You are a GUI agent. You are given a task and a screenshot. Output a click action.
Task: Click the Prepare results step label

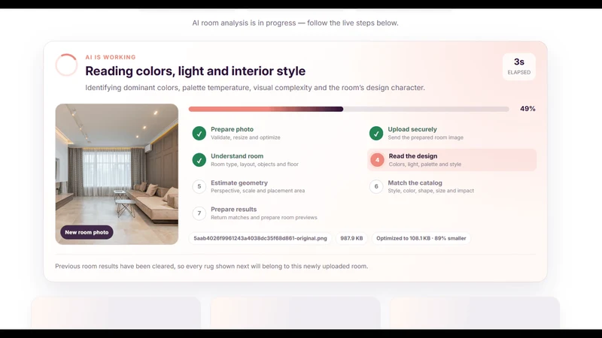[x=233, y=210]
